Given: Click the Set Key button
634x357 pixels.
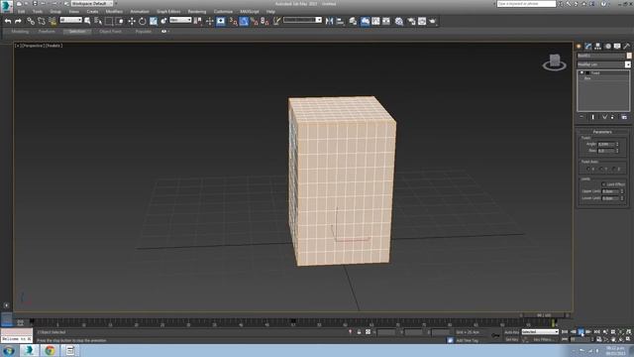Looking at the screenshot, I should click(511, 339).
